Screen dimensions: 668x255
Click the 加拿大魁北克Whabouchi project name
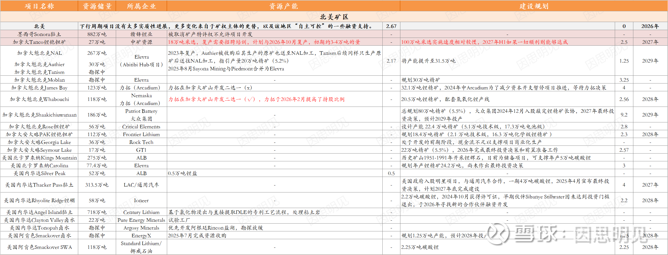[x=39, y=99]
